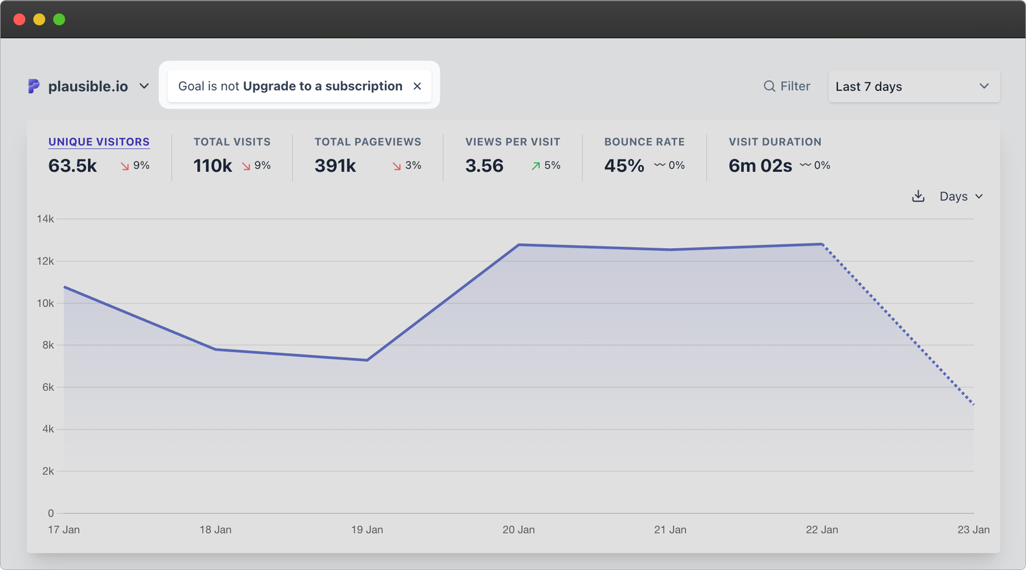Image resolution: width=1026 pixels, height=570 pixels.
Task: Display Visit Duration in the chart
Action: (775, 142)
